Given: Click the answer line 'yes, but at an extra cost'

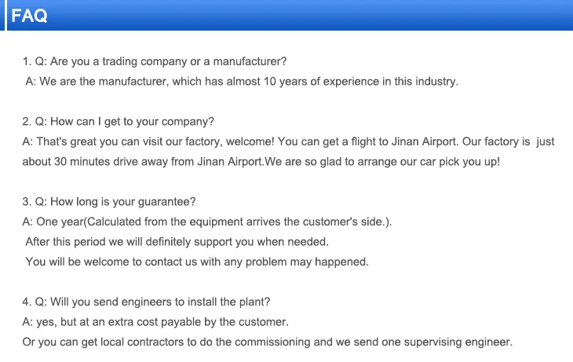Looking at the screenshot, I should pos(155,322).
